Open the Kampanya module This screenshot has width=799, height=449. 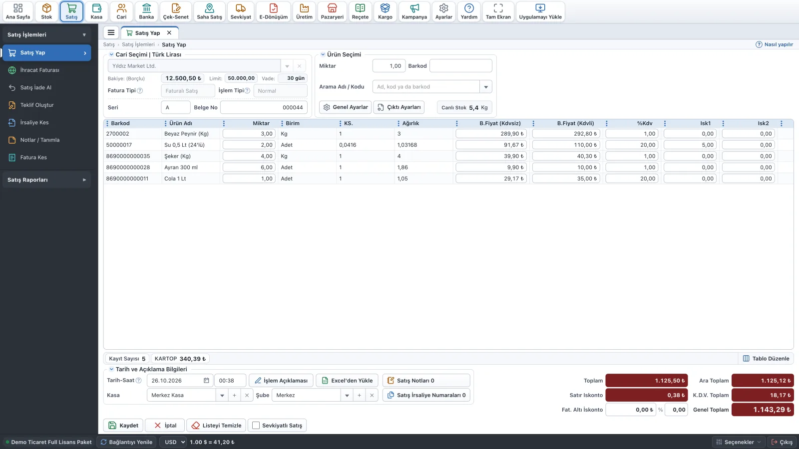pos(414,11)
